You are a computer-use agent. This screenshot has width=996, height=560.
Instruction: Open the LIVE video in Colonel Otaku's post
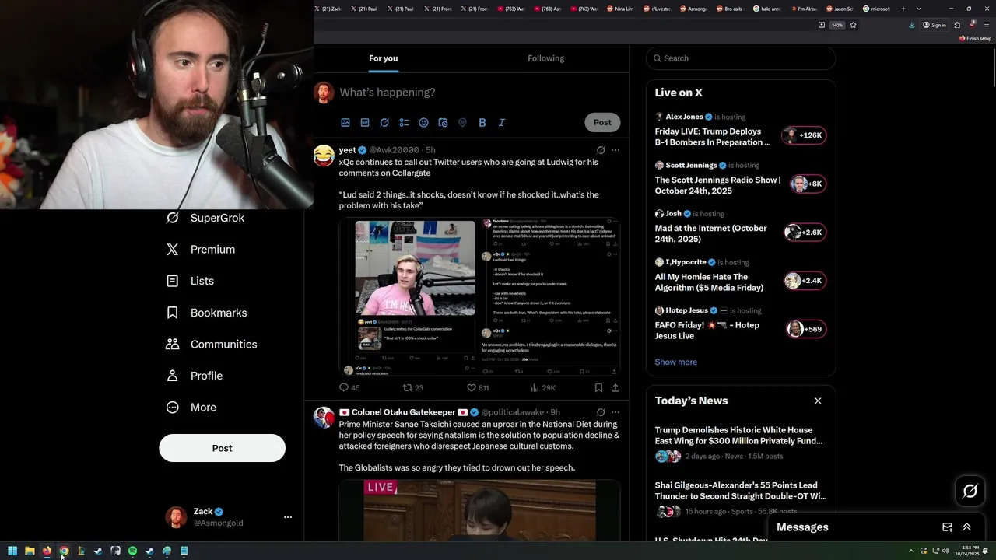pyautogui.click(x=479, y=510)
